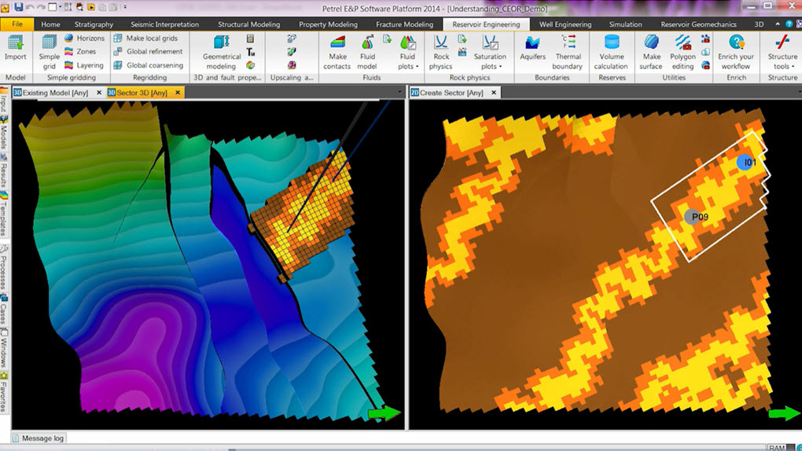Switch to the Simulation tab
This screenshot has height=451, width=802.
625,24
